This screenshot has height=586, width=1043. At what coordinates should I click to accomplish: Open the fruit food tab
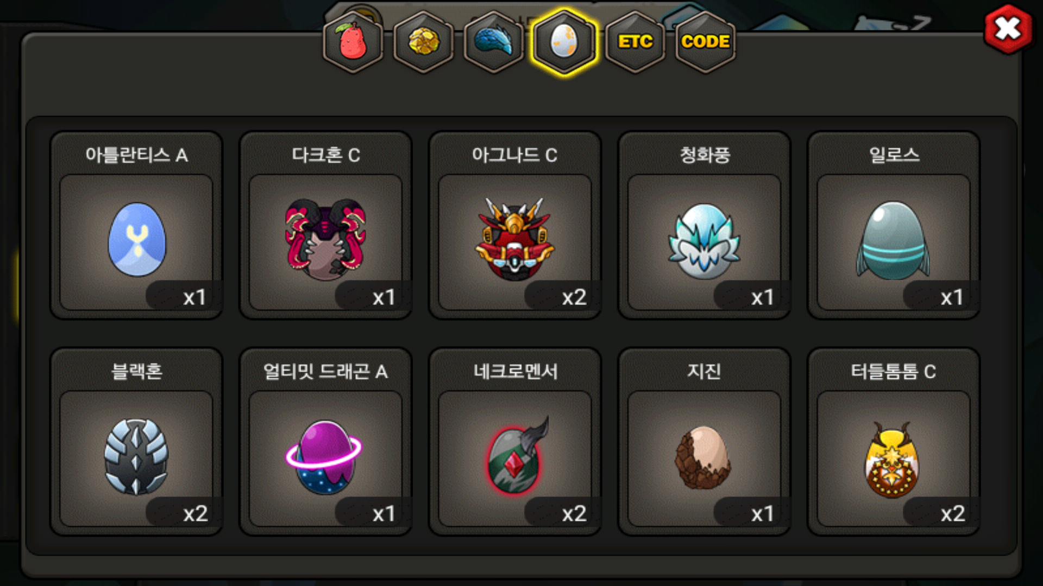click(353, 42)
